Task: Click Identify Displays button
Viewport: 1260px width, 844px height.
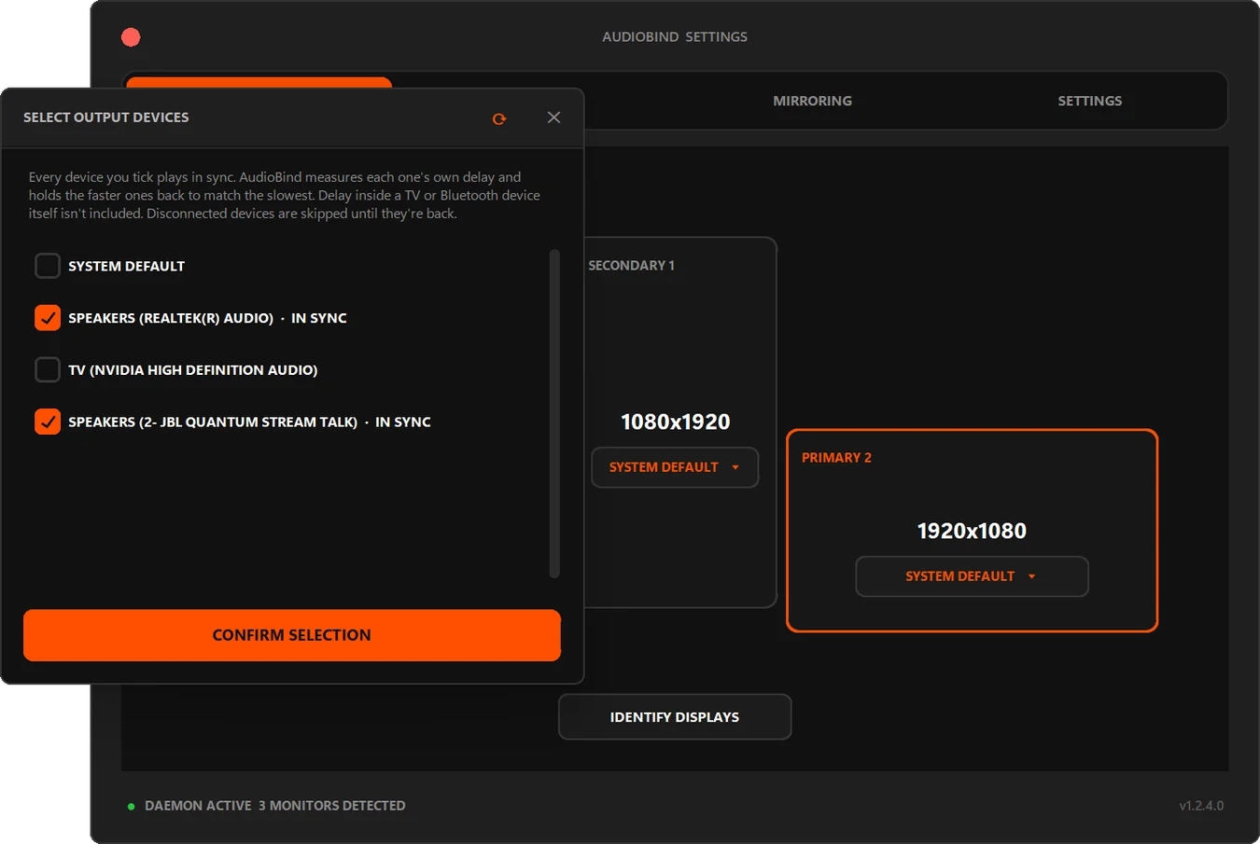Action: (675, 717)
